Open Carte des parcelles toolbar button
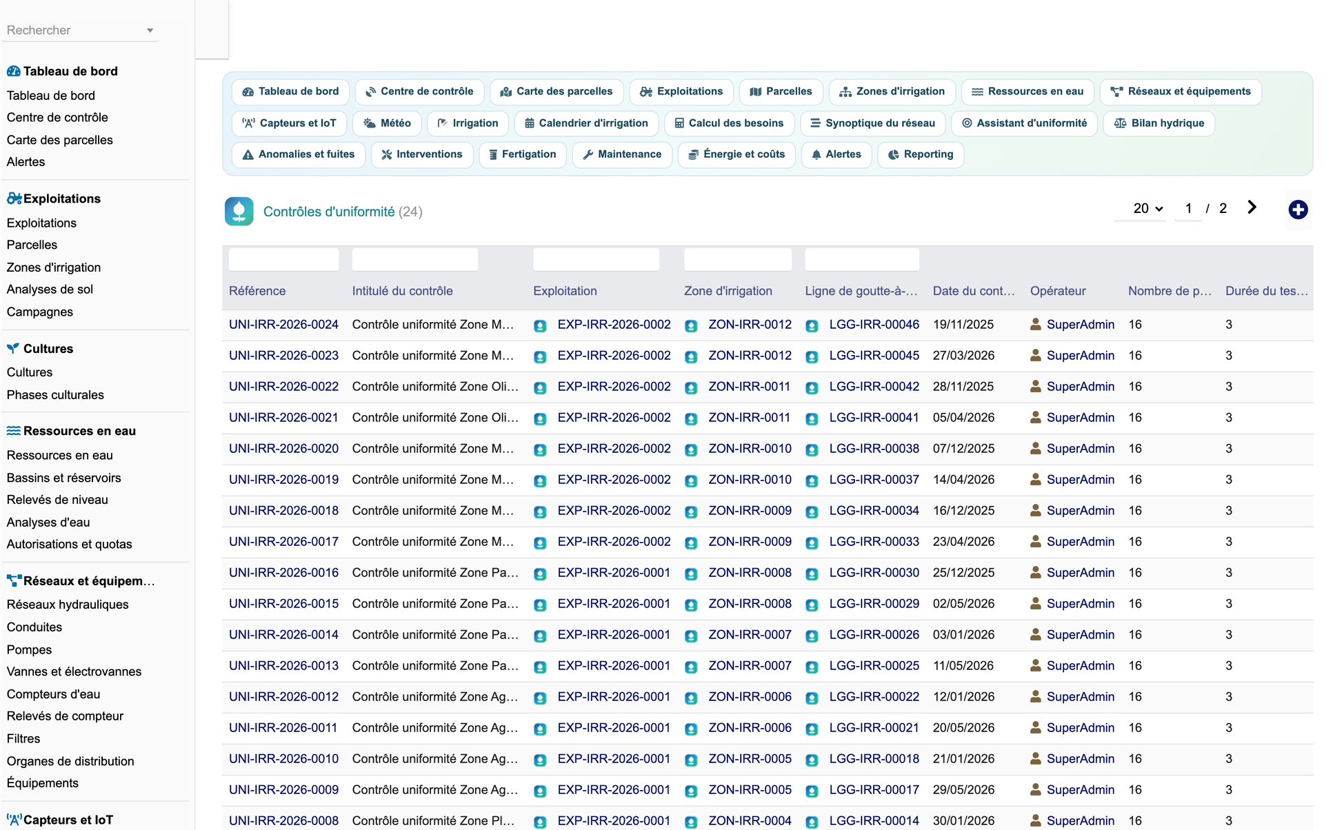This screenshot has height=830, width=1342. 557,92
